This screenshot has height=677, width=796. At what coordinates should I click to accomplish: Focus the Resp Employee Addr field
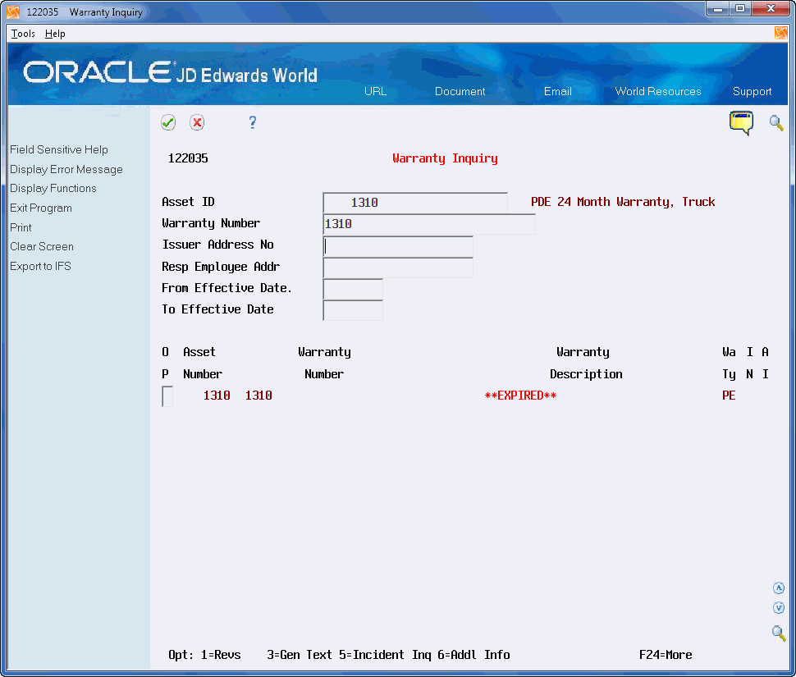[x=398, y=268]
